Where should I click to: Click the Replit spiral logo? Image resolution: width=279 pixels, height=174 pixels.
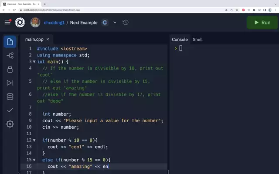point(20,23)
